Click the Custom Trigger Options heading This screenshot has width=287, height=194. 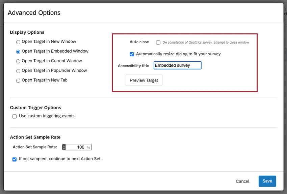(x=35, y=108)
